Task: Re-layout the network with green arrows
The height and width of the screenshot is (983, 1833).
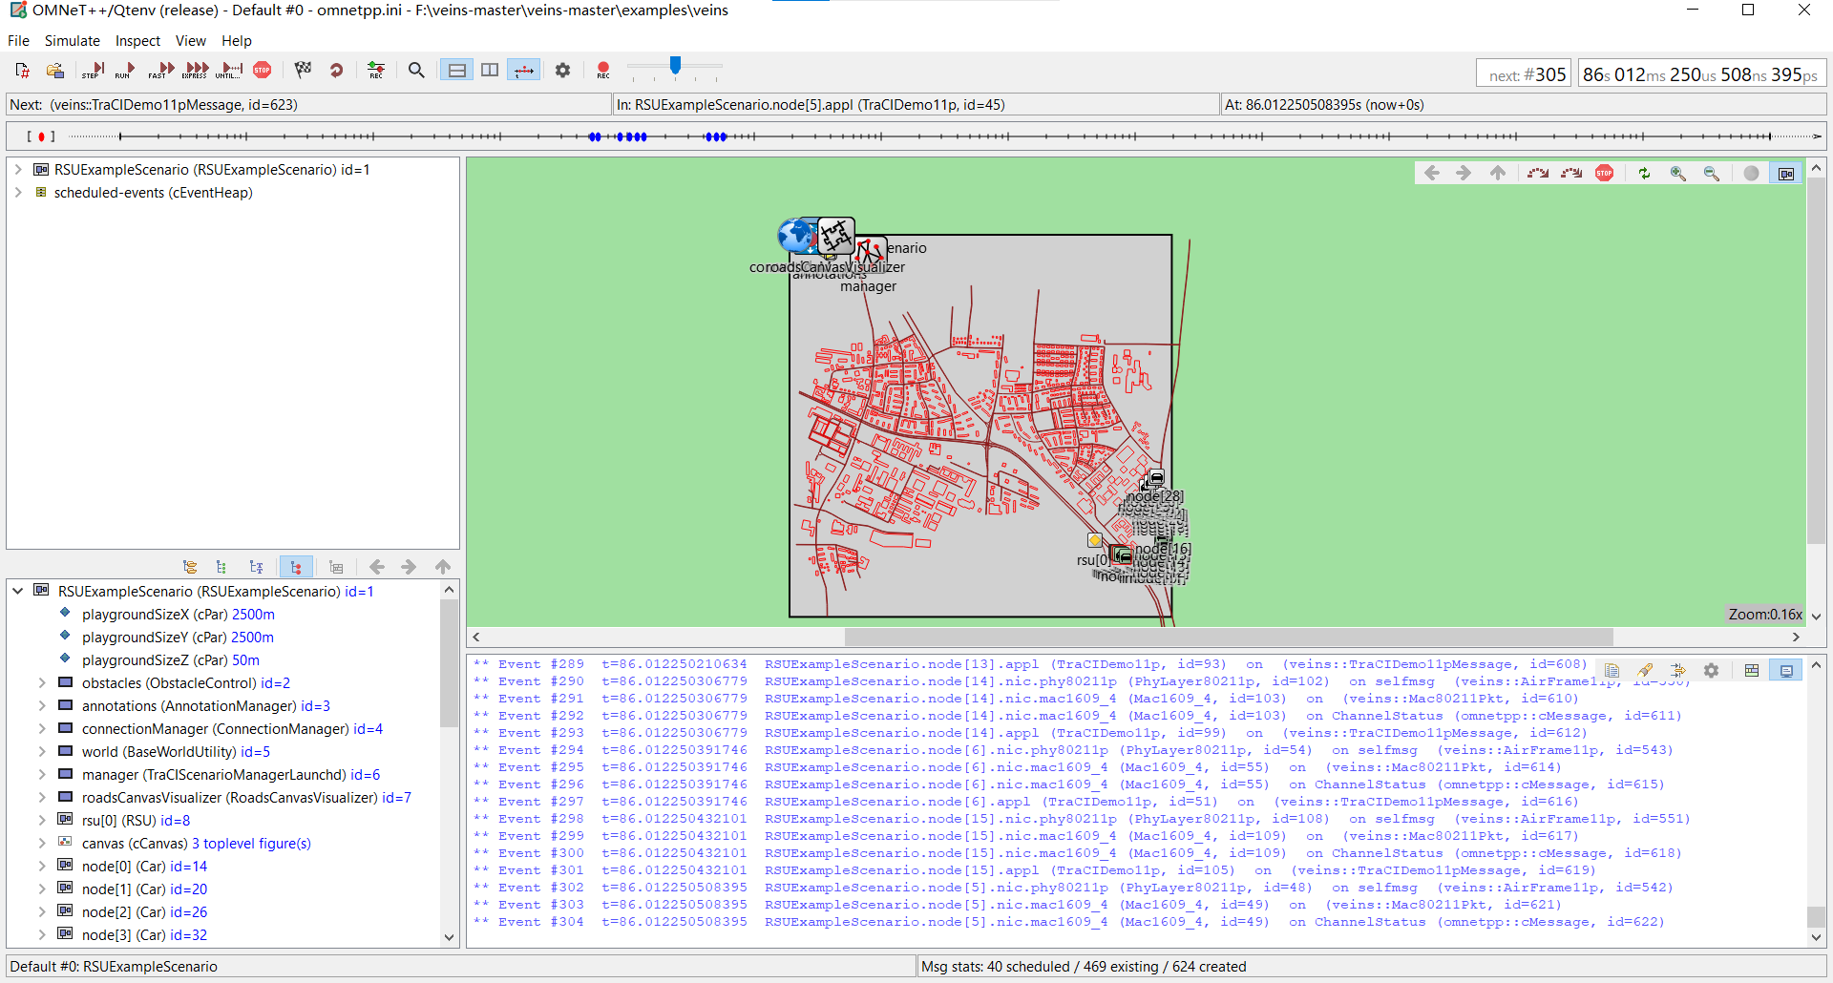Action: [1644, 173]
